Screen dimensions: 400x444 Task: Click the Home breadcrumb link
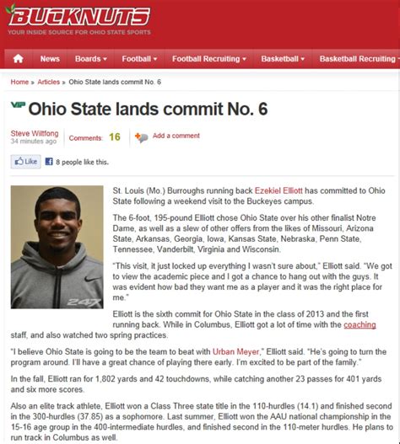point(19,82)
